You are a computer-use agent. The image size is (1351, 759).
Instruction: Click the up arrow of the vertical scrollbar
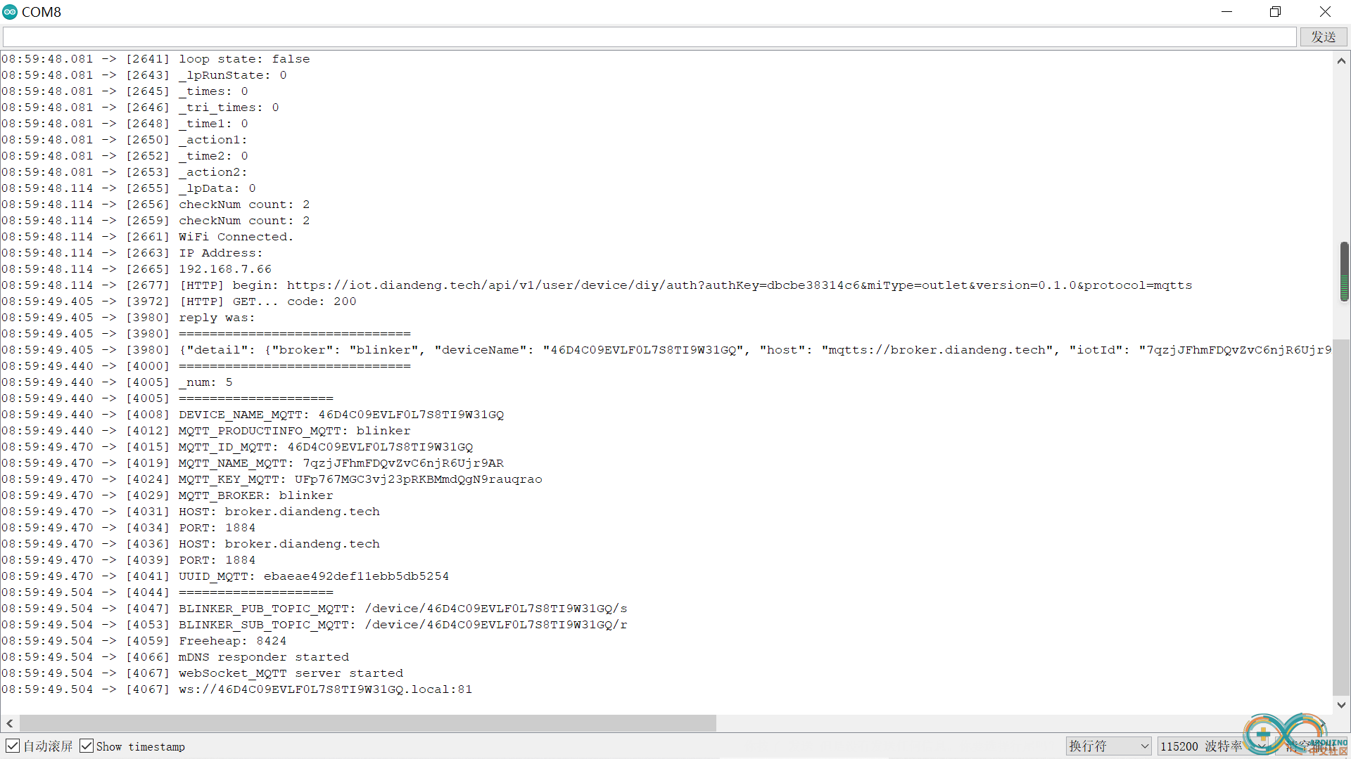[x=1341, y=61]
